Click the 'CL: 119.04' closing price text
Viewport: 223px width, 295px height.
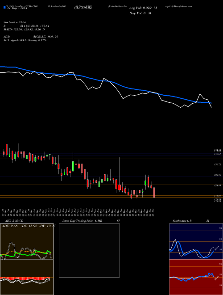(x=83, y=8)
